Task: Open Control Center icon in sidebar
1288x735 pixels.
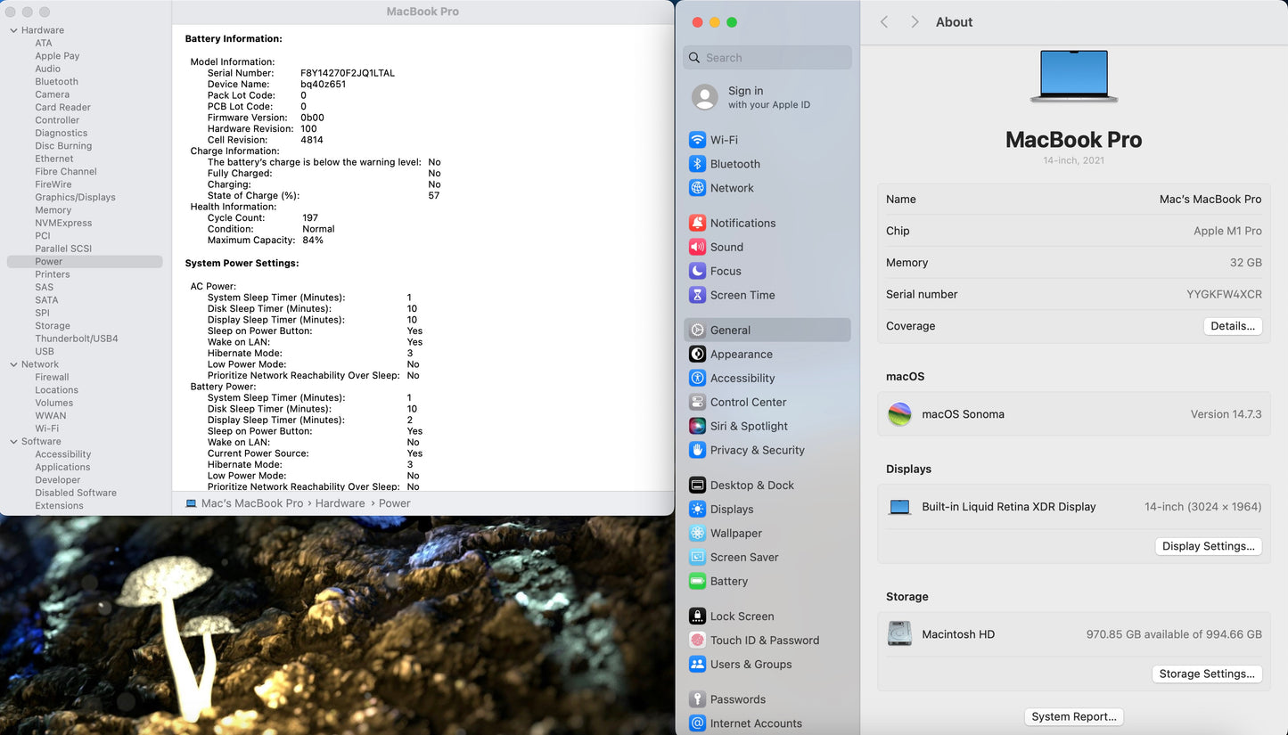Action: (x=697, y=402)
